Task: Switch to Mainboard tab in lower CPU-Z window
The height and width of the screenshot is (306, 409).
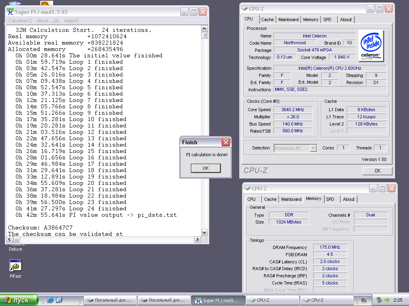Action: [x=291, y=199]
